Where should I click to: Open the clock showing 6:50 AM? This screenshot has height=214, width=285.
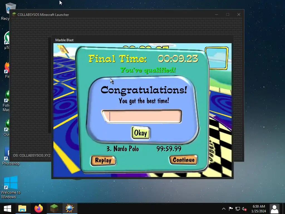(259, 209)
